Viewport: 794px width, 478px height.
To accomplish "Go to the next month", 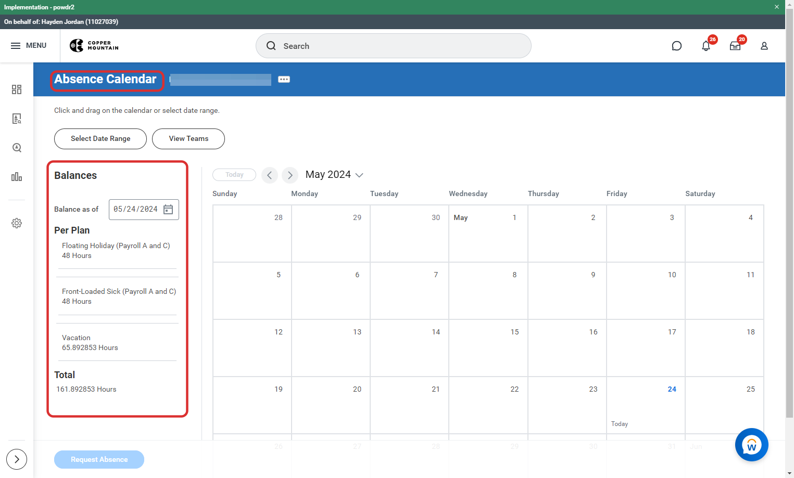I will pyautogui.click(x=290, y=175).
